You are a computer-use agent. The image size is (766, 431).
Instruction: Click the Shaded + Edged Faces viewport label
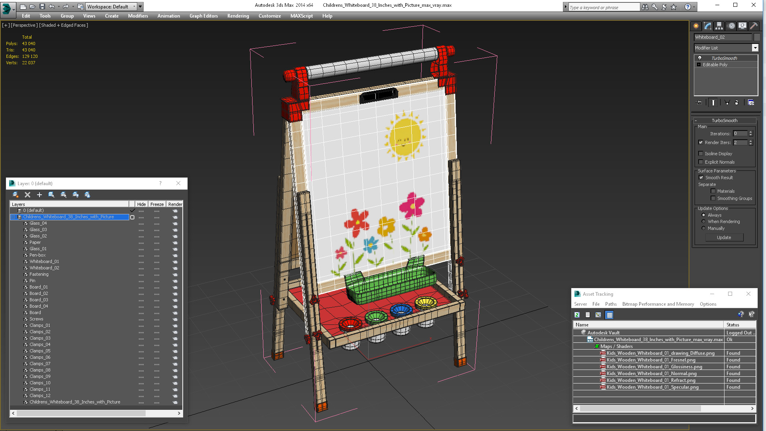point(64,25)
